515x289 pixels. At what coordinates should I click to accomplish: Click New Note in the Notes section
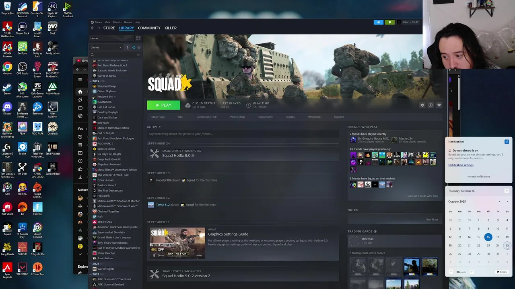pos(432,220)
